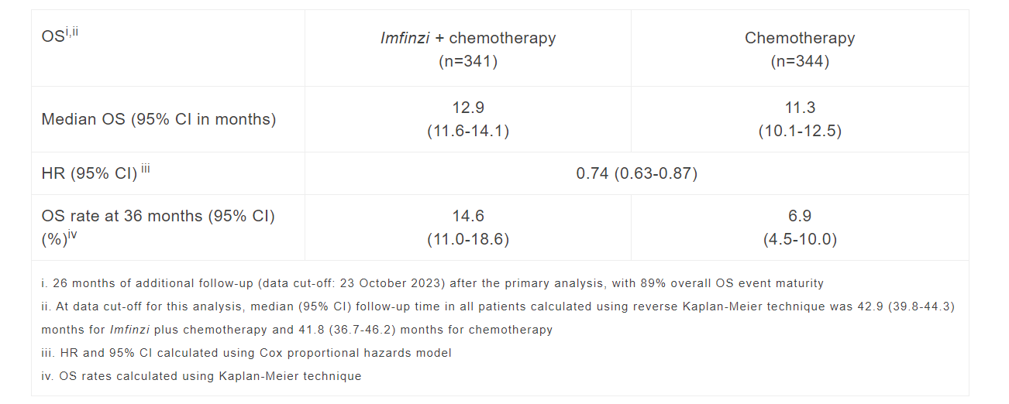Click the n=344 sample size text
1009x404 pixels.
(800, 61)
